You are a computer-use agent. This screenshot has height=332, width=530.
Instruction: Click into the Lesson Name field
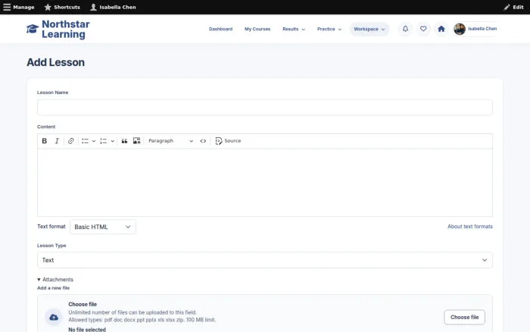(x=265, y=108)
